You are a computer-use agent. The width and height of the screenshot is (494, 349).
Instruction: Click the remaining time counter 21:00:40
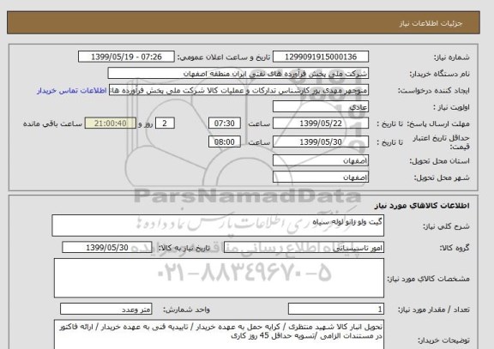(111, 123)
